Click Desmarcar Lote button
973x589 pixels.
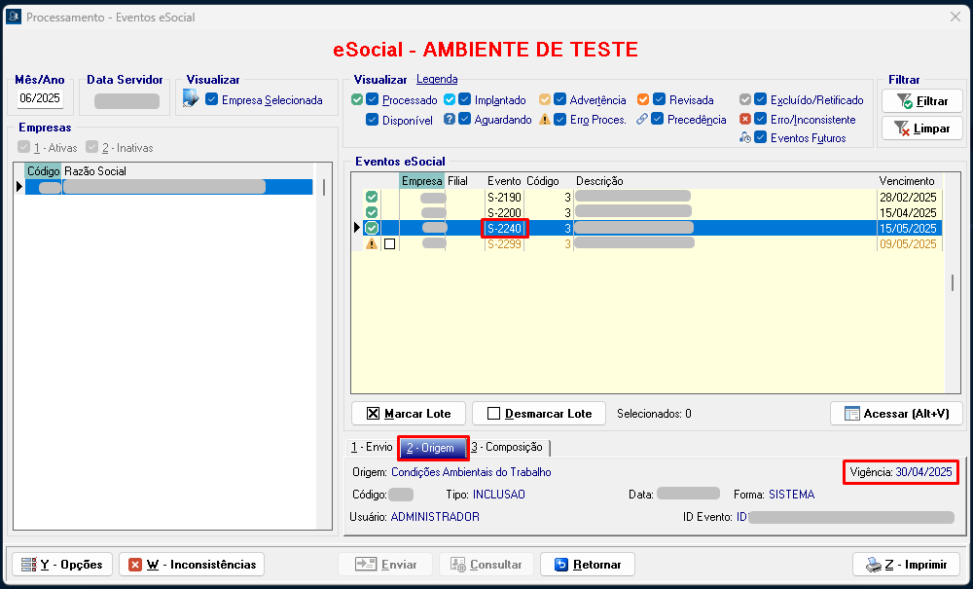(x=538, y=414)
